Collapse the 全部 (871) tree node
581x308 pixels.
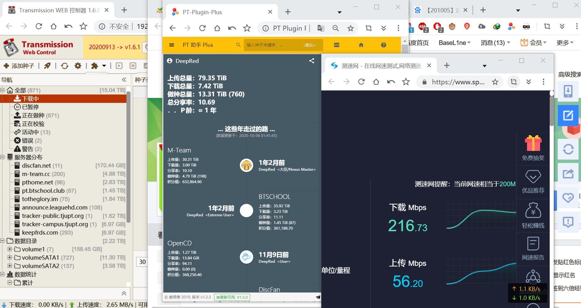[2, 90]
